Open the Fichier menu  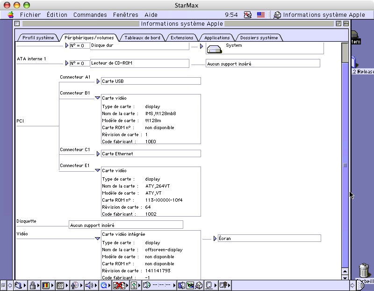(30, 15)
